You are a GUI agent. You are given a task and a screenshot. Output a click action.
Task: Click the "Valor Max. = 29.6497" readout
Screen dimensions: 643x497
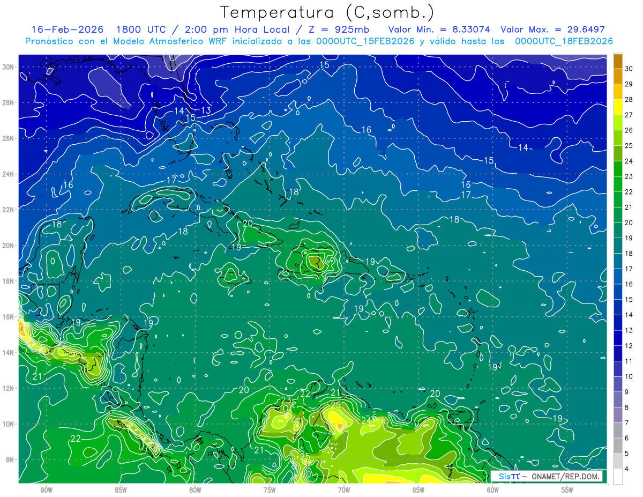coord(552,29)
